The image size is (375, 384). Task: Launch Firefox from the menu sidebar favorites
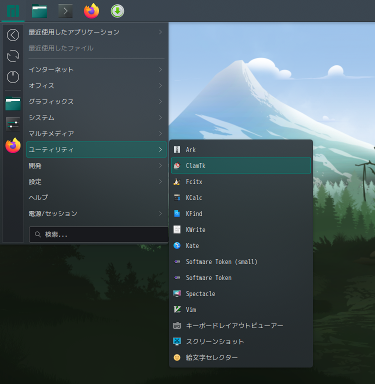tap(13, 145)
